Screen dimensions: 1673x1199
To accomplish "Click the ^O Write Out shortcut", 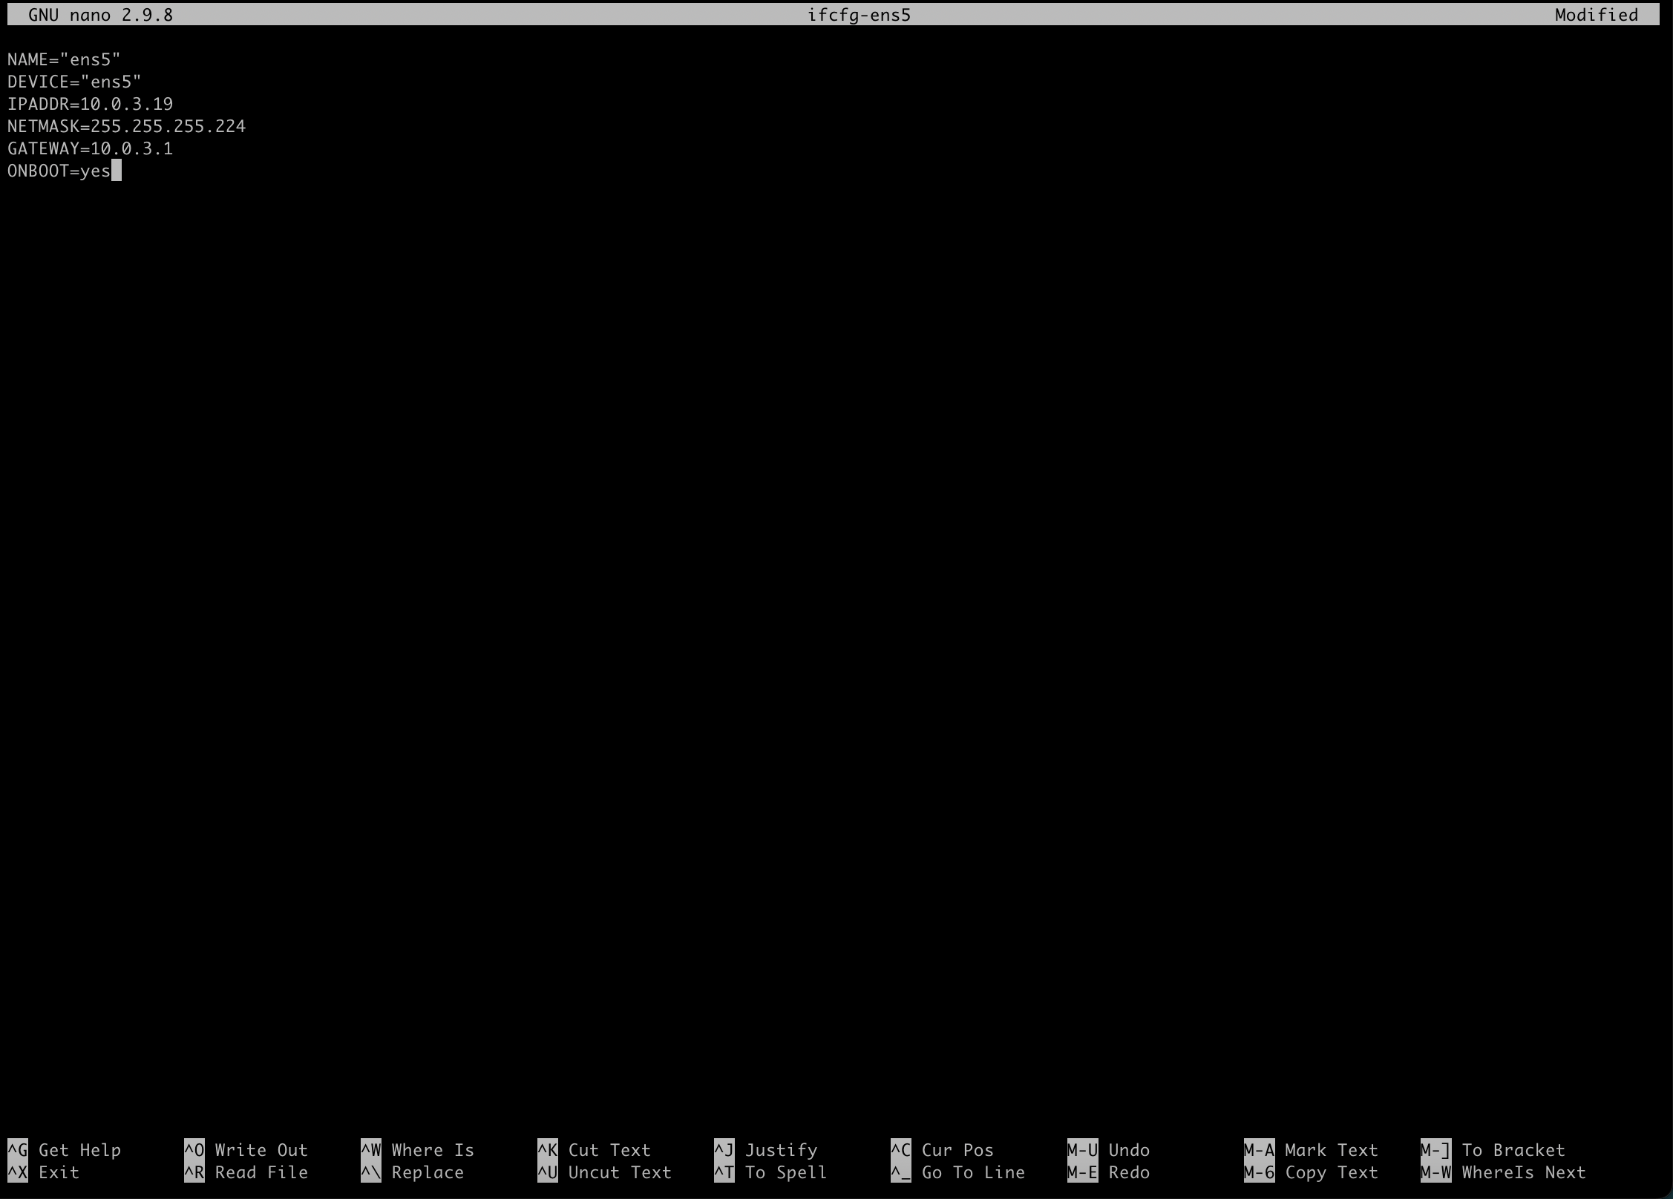I will pyautogui.click(x=246, y=1150).
